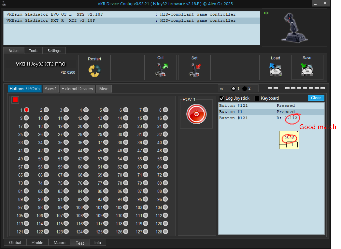Image resolution: width=341 pixels, height=249 pixels.
Task: Click the indicator for button 44
Action: click(86, 150)
